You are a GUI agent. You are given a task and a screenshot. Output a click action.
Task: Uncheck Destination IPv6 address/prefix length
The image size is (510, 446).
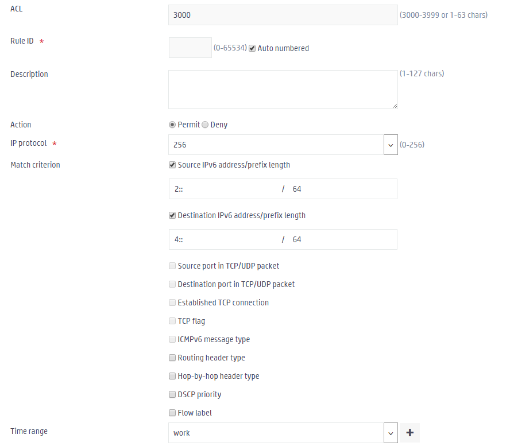pyautogui.click(x=172, y=215)
